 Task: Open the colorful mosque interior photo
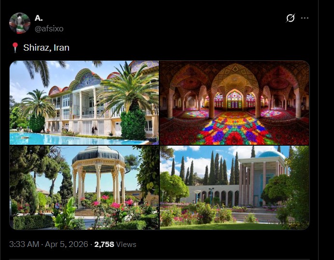click(234, 103)
